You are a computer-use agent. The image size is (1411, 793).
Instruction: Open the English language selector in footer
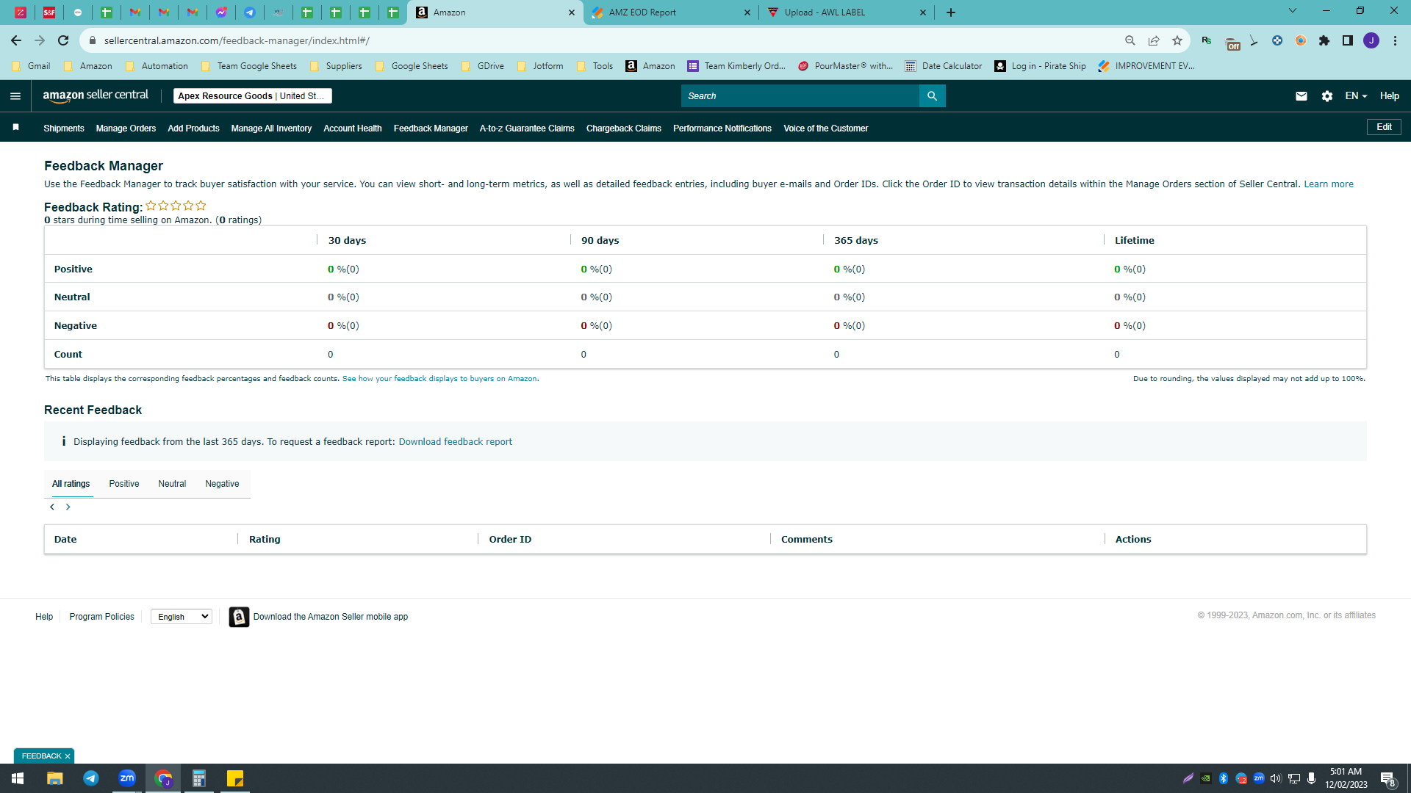pyautogui.click(x=182, y=617)
